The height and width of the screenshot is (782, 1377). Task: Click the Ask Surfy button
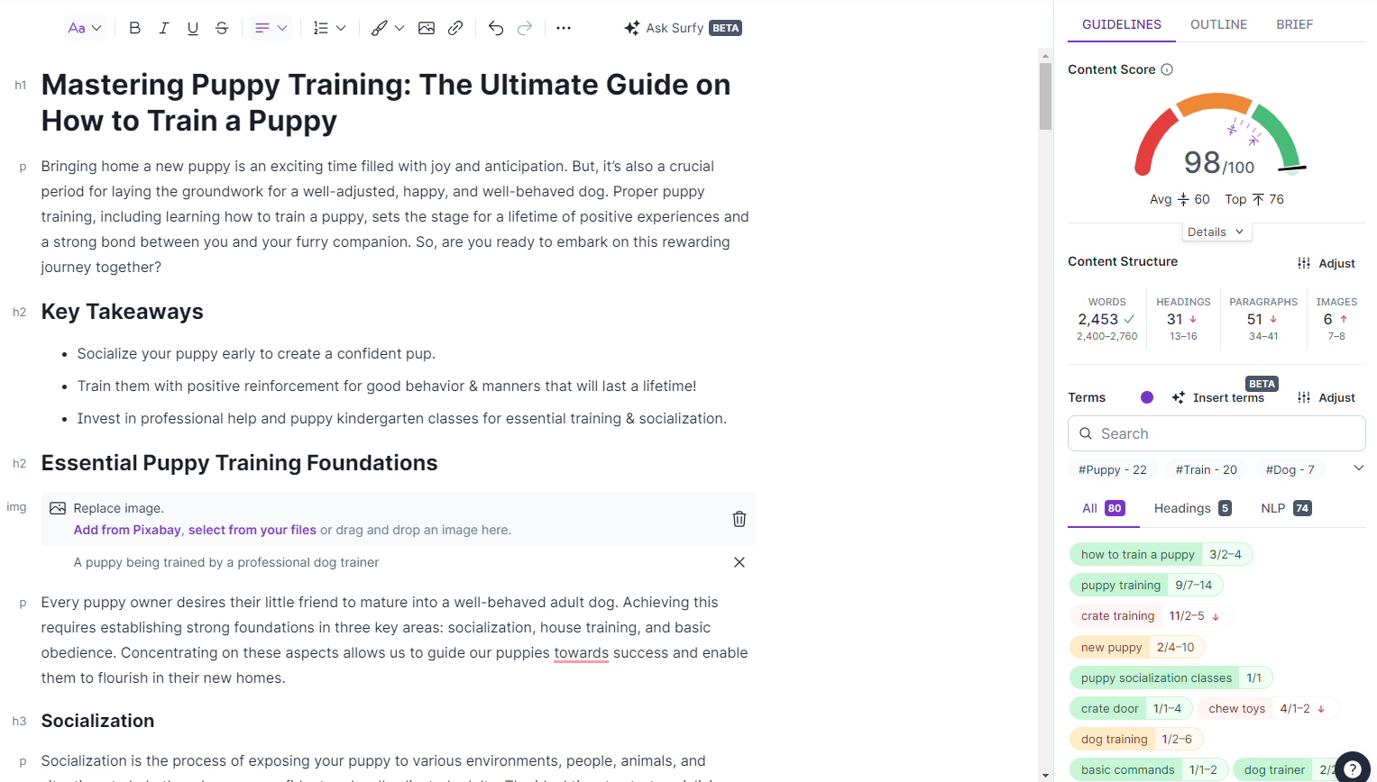point(683,28)
